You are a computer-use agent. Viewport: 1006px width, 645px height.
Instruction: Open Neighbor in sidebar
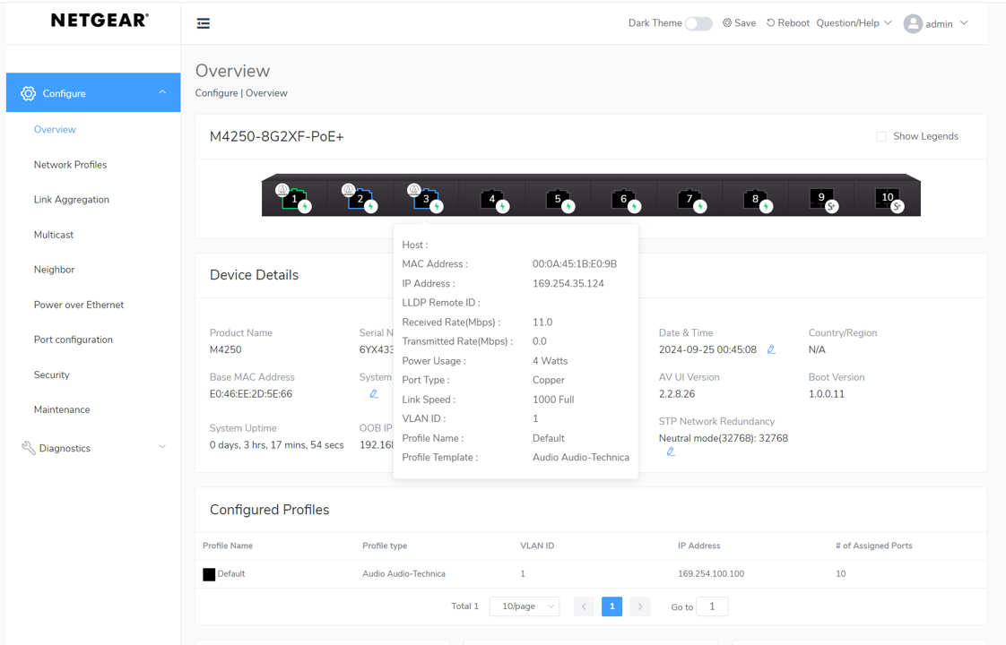54,270
